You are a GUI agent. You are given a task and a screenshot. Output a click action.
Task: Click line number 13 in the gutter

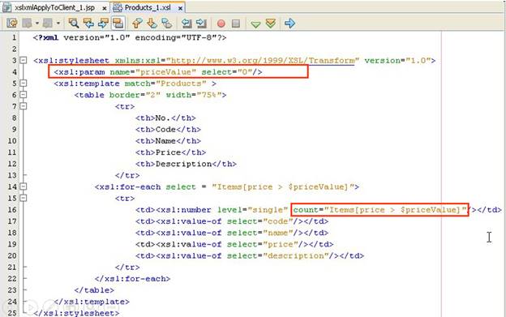point(12,175)
